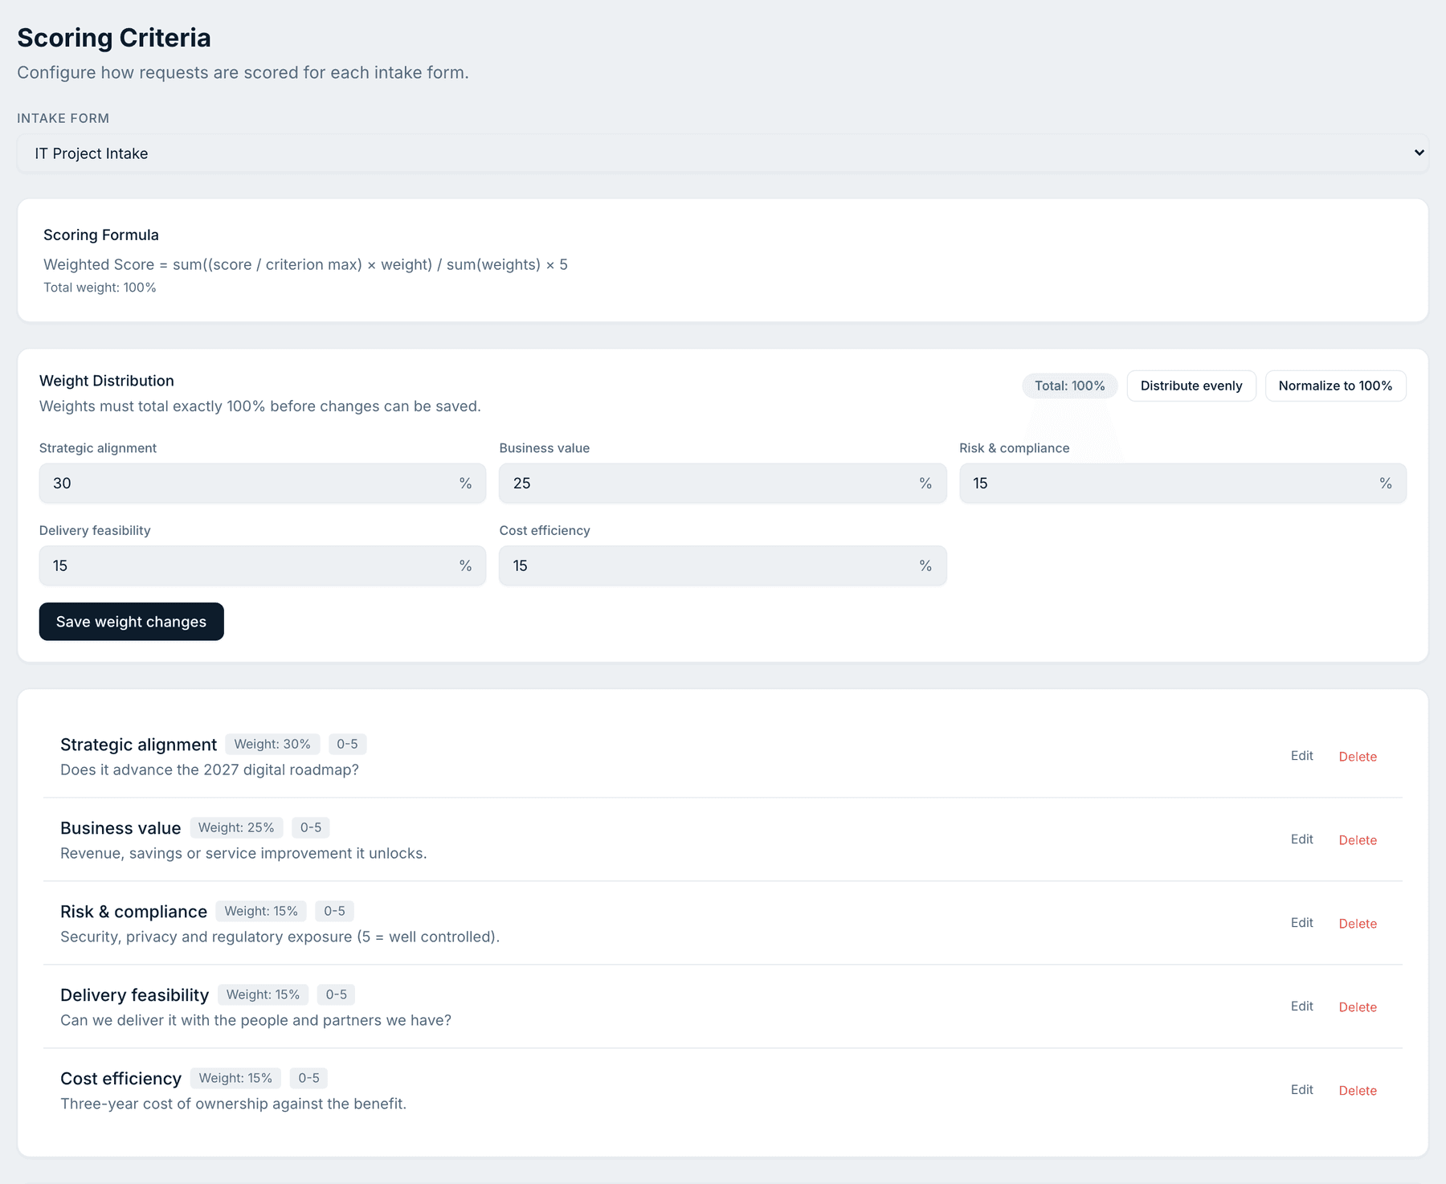Image resolution: width=1446 pixels, height=1184 pixels.
Task: Click the 'Total weight: 100%' text
Action: pyautogui.click(x=100, y=288)
